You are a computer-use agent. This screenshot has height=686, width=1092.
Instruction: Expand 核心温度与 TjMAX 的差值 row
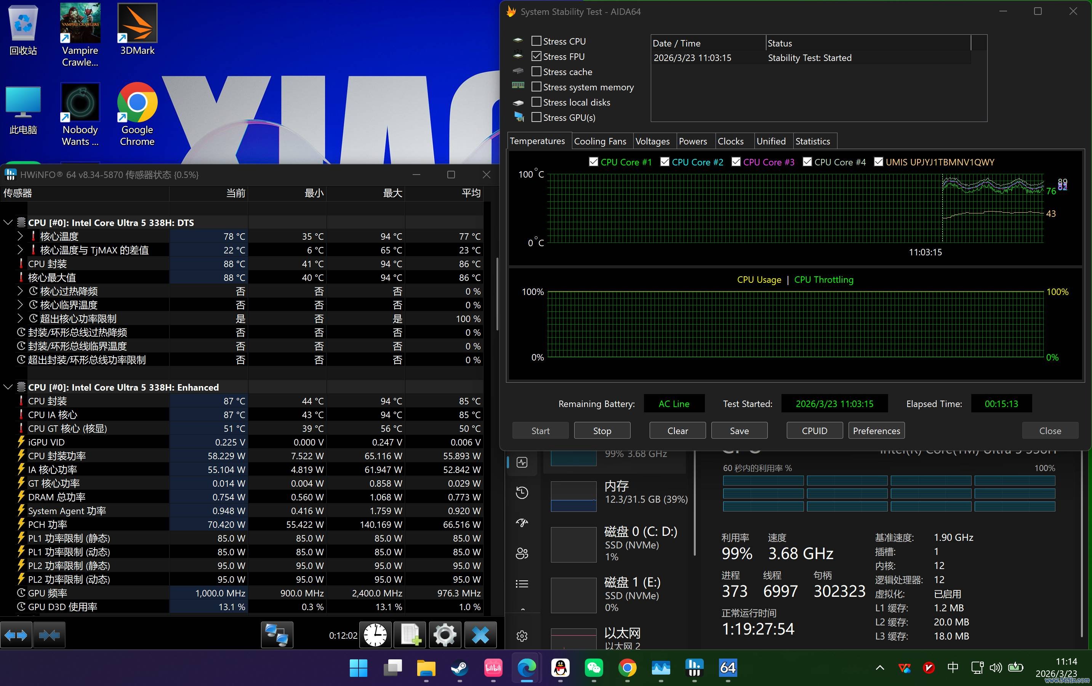coord(20,250)
